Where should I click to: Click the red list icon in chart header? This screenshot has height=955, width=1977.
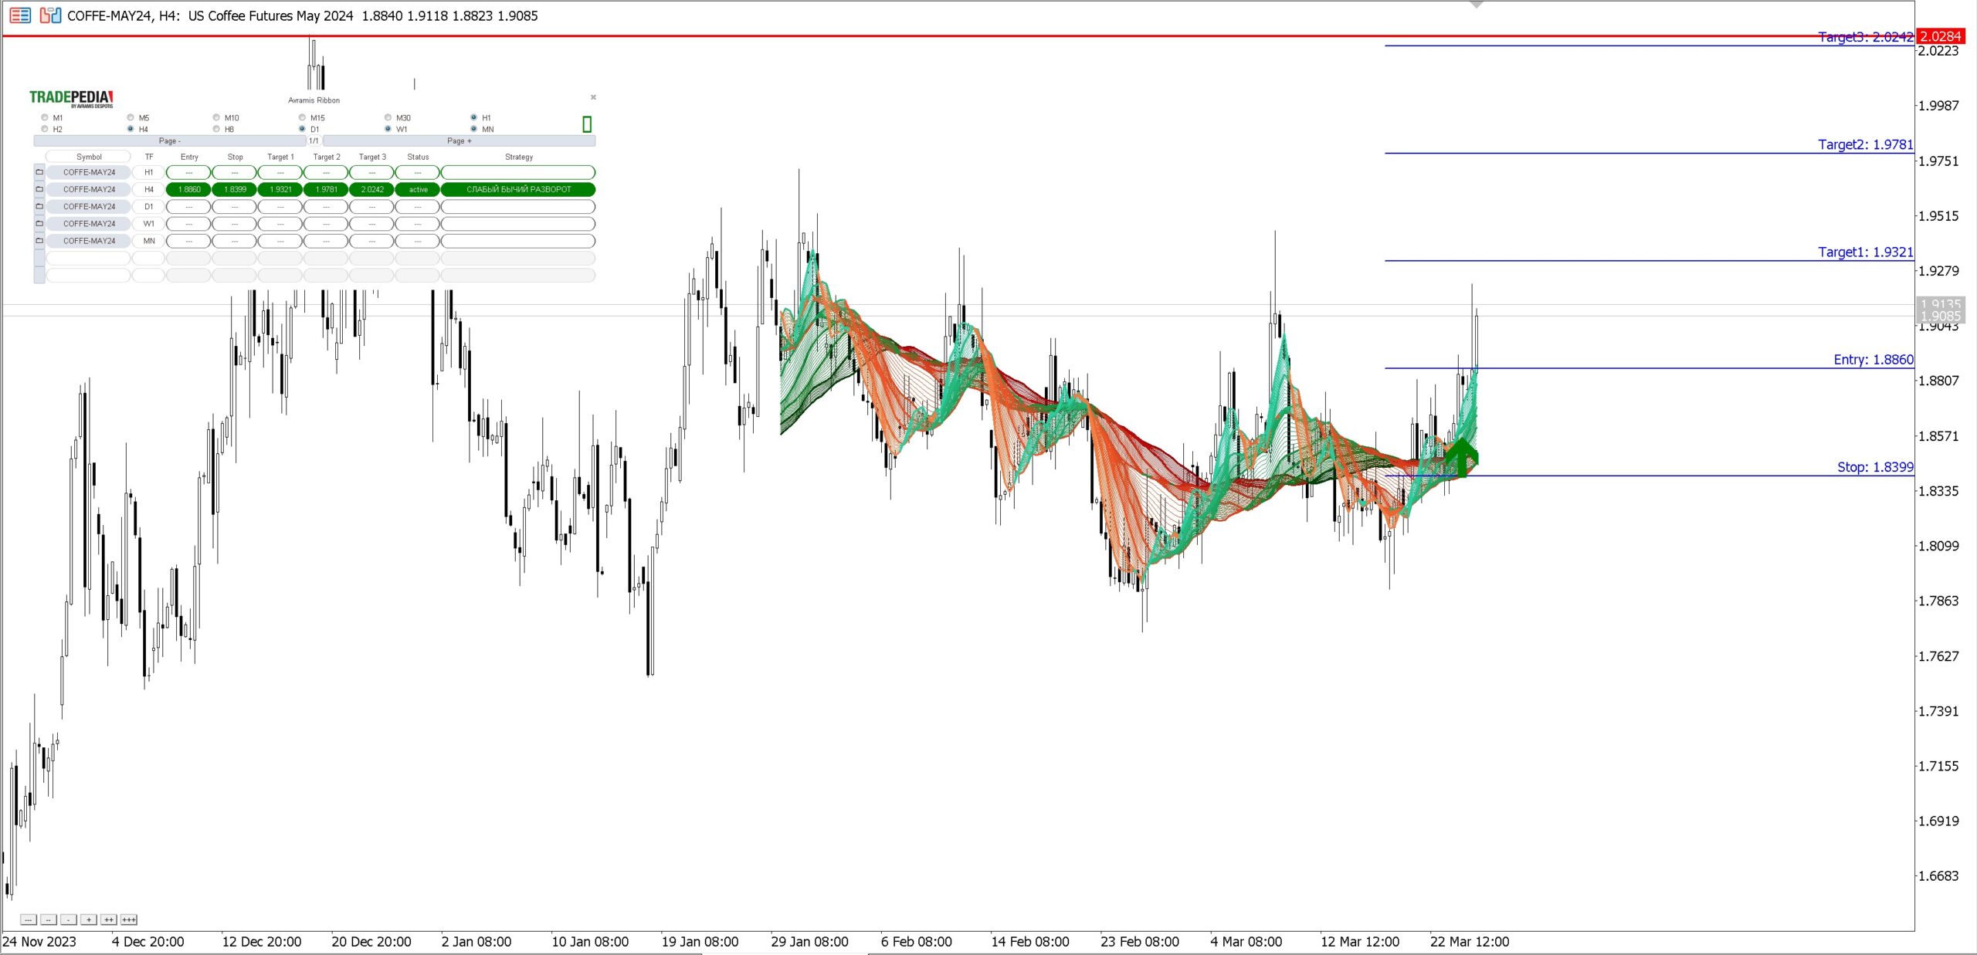click(20, 15)
